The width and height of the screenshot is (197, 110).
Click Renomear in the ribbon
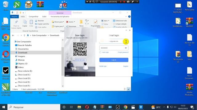pyautogui.click(x=71, y=26)
